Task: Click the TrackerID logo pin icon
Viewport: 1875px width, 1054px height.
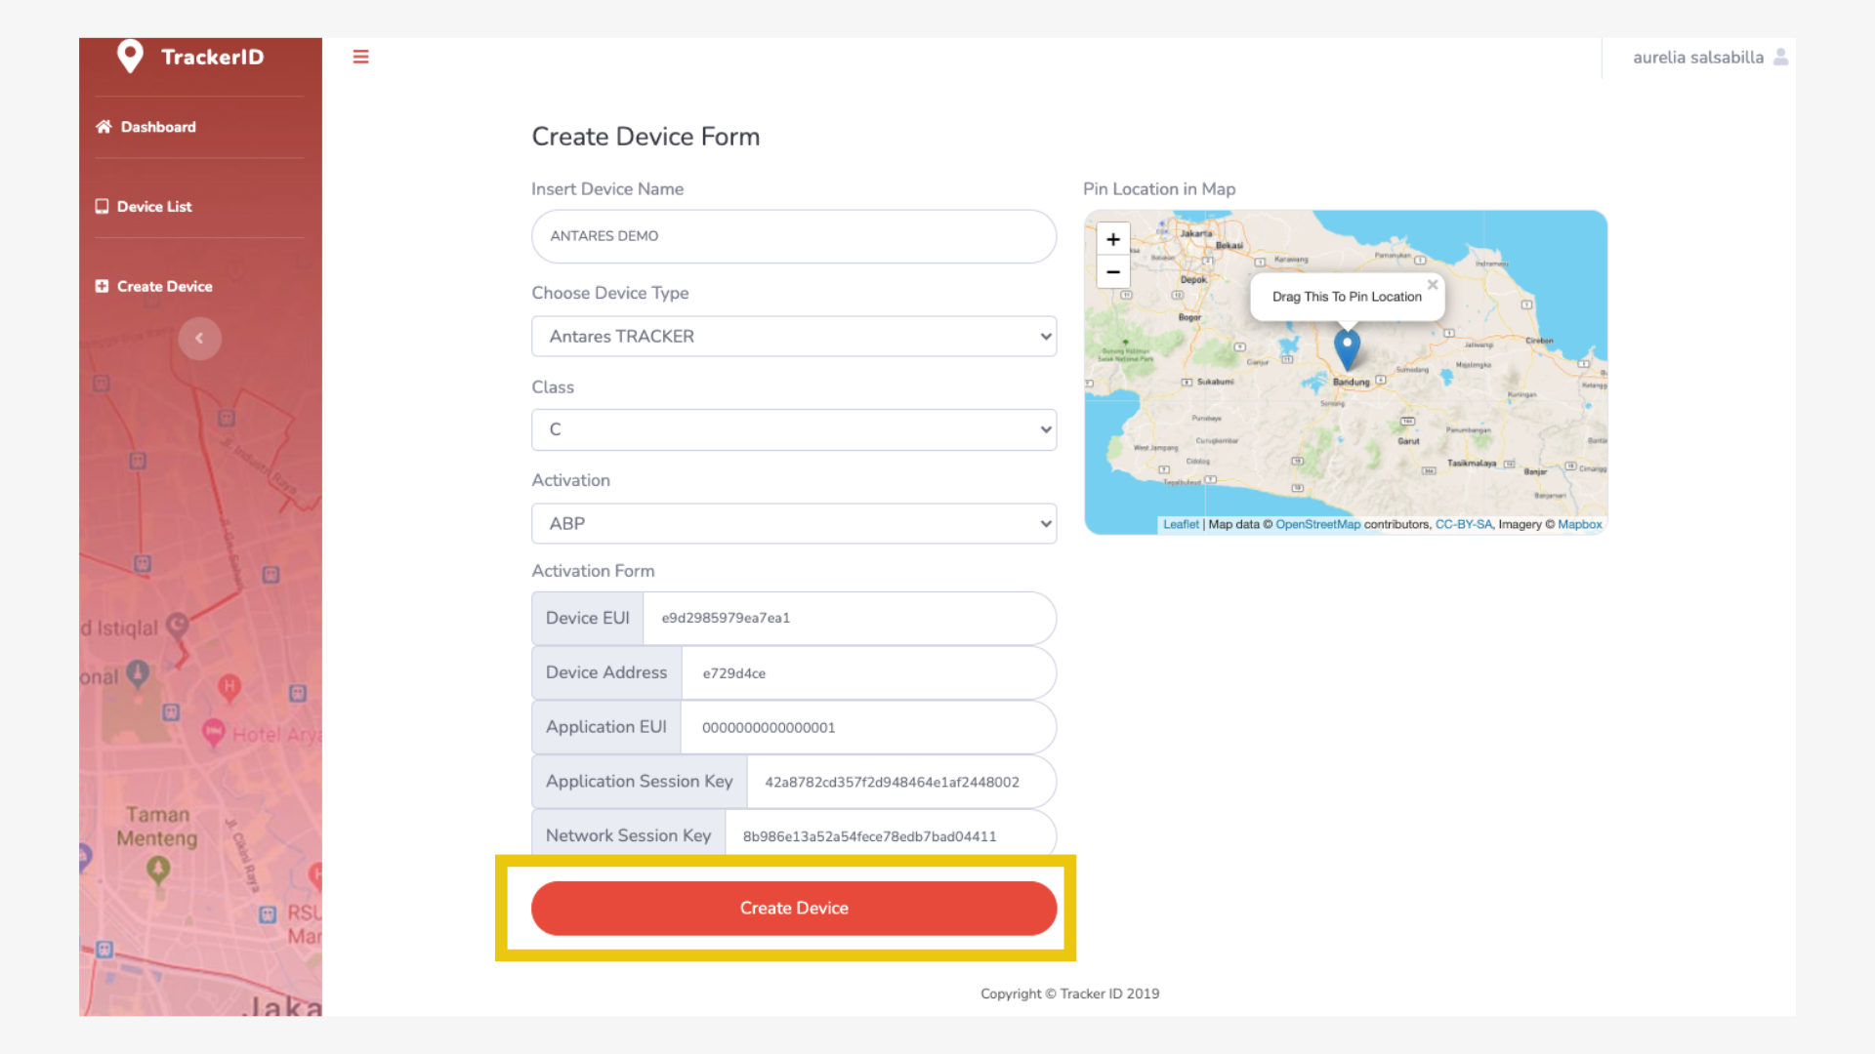Action: tap(130, 57)
